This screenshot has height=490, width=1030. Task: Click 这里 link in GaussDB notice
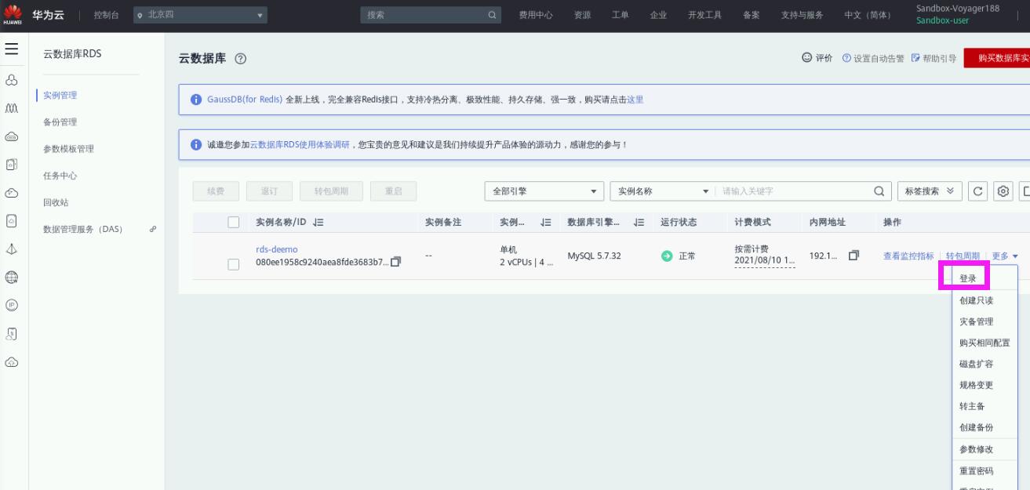pyautogui.click(x=635, y=100)
